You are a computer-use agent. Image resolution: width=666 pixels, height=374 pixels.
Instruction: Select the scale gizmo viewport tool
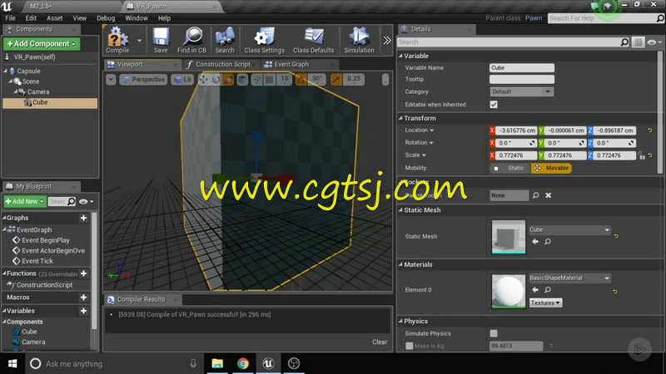coord(228,79)
